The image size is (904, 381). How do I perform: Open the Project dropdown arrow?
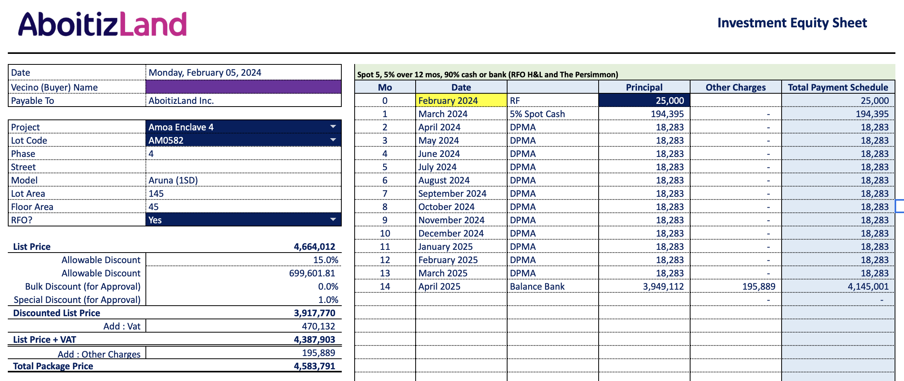pyautogui.click(x=333, y=127)
